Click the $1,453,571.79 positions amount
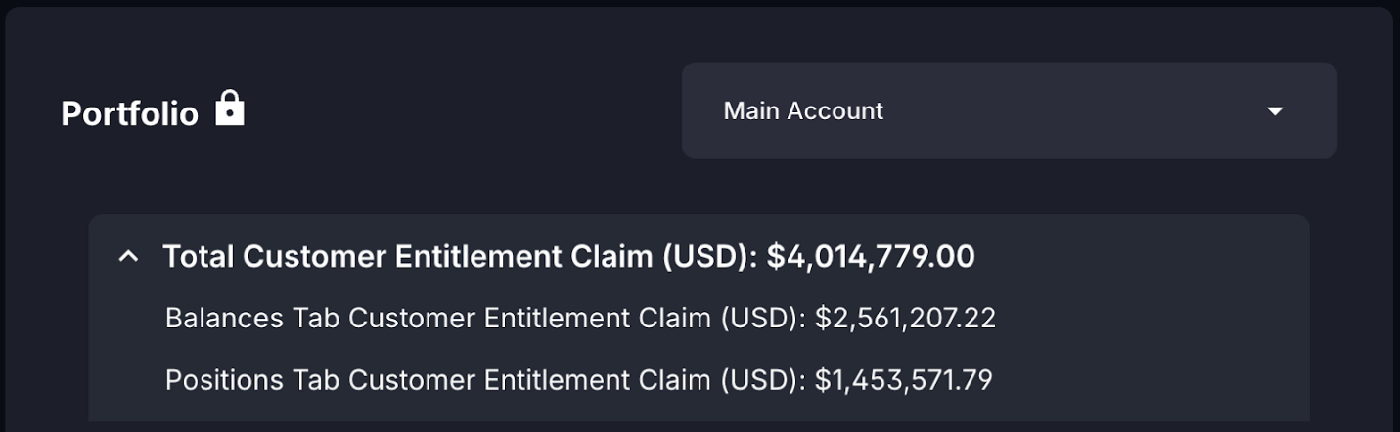Viewport: 1400px width, 432px height. click(x=904, y=379)
